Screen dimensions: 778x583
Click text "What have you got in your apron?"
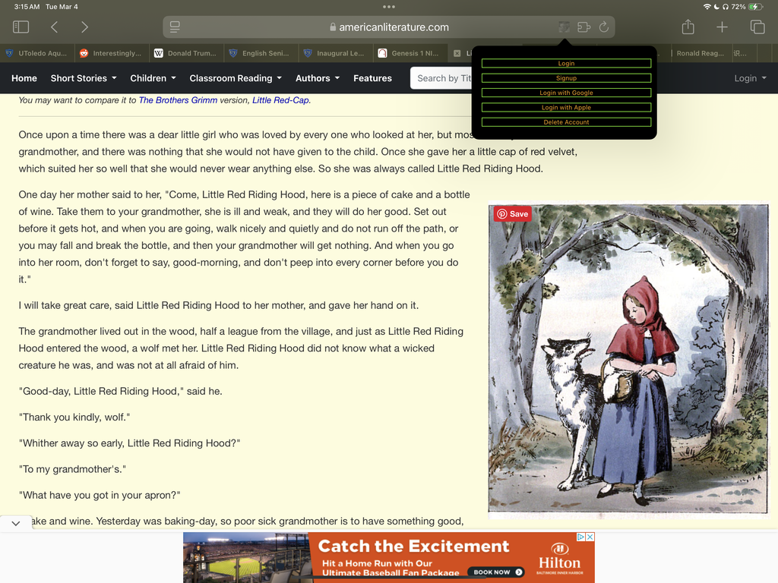100,495
